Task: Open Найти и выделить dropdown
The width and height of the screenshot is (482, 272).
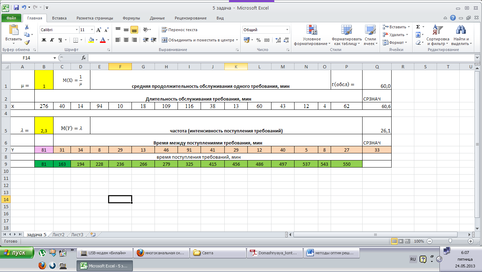Action: point(461,35)
